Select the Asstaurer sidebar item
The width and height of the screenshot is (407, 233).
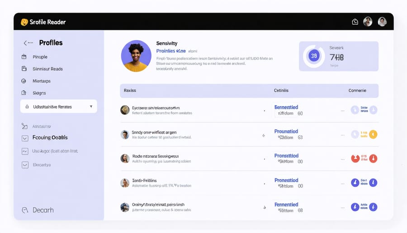(x=42, y=126)
